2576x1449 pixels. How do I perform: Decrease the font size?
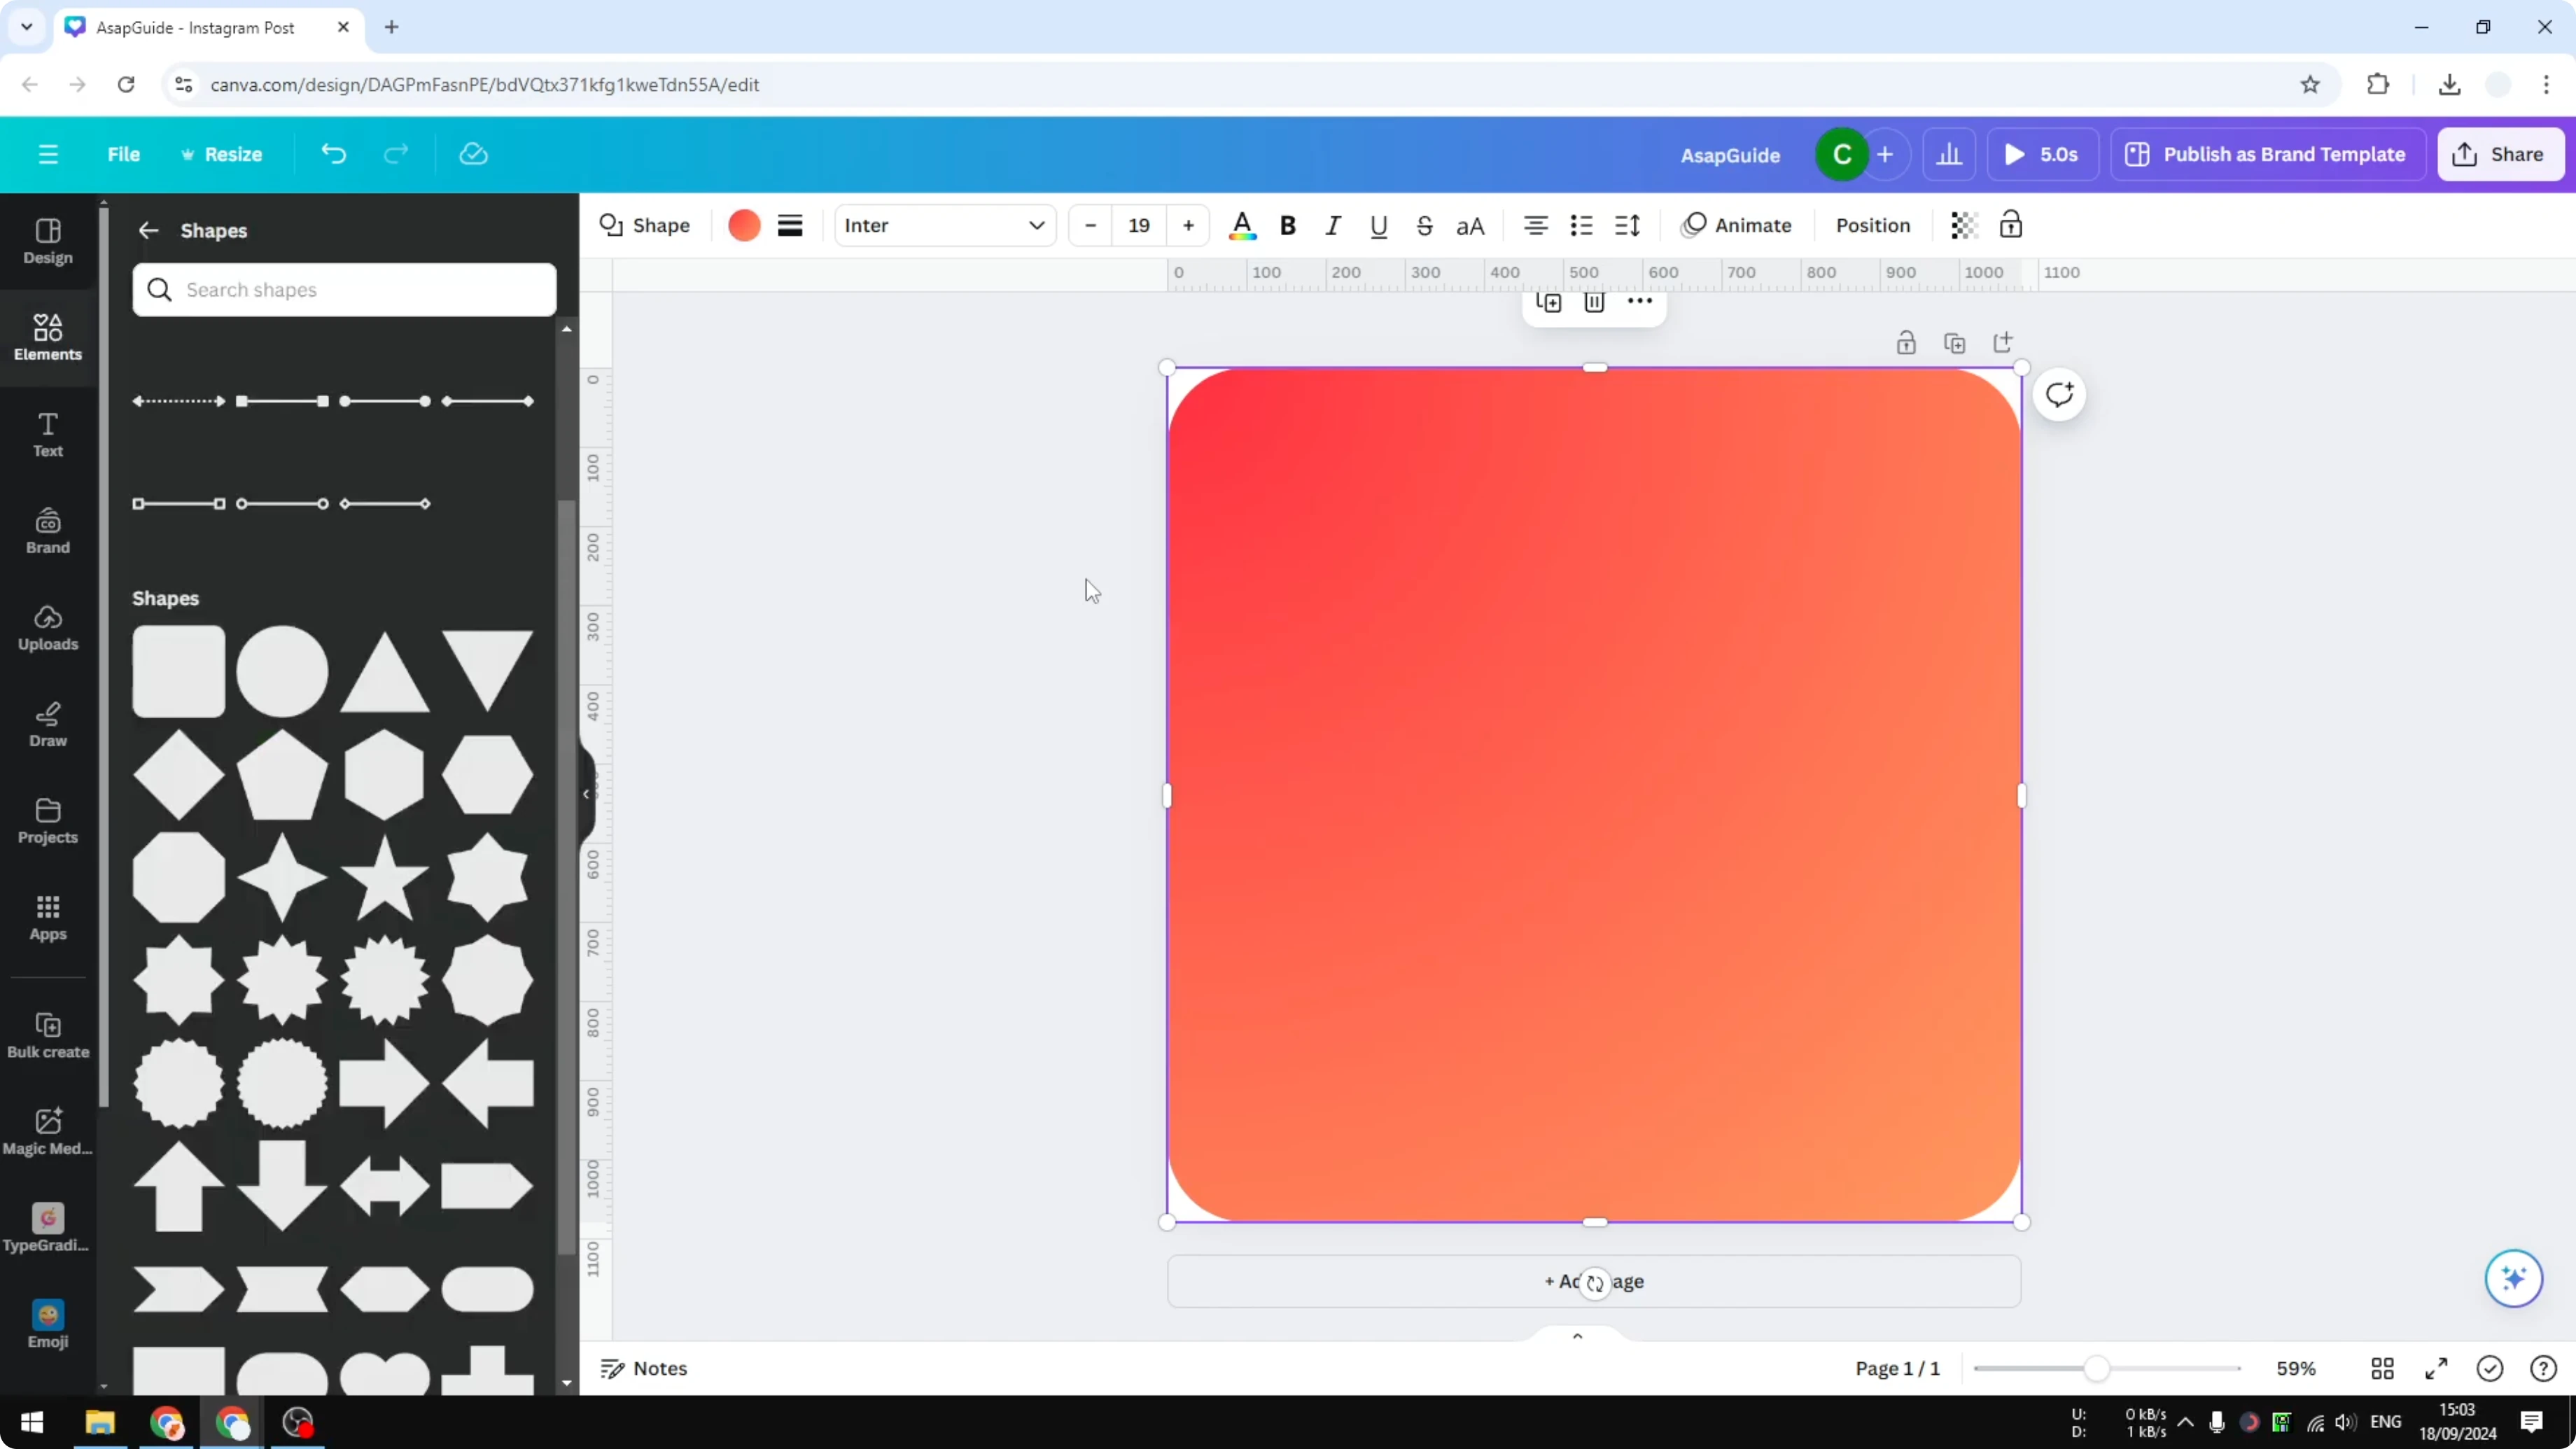coord(1091,225)
